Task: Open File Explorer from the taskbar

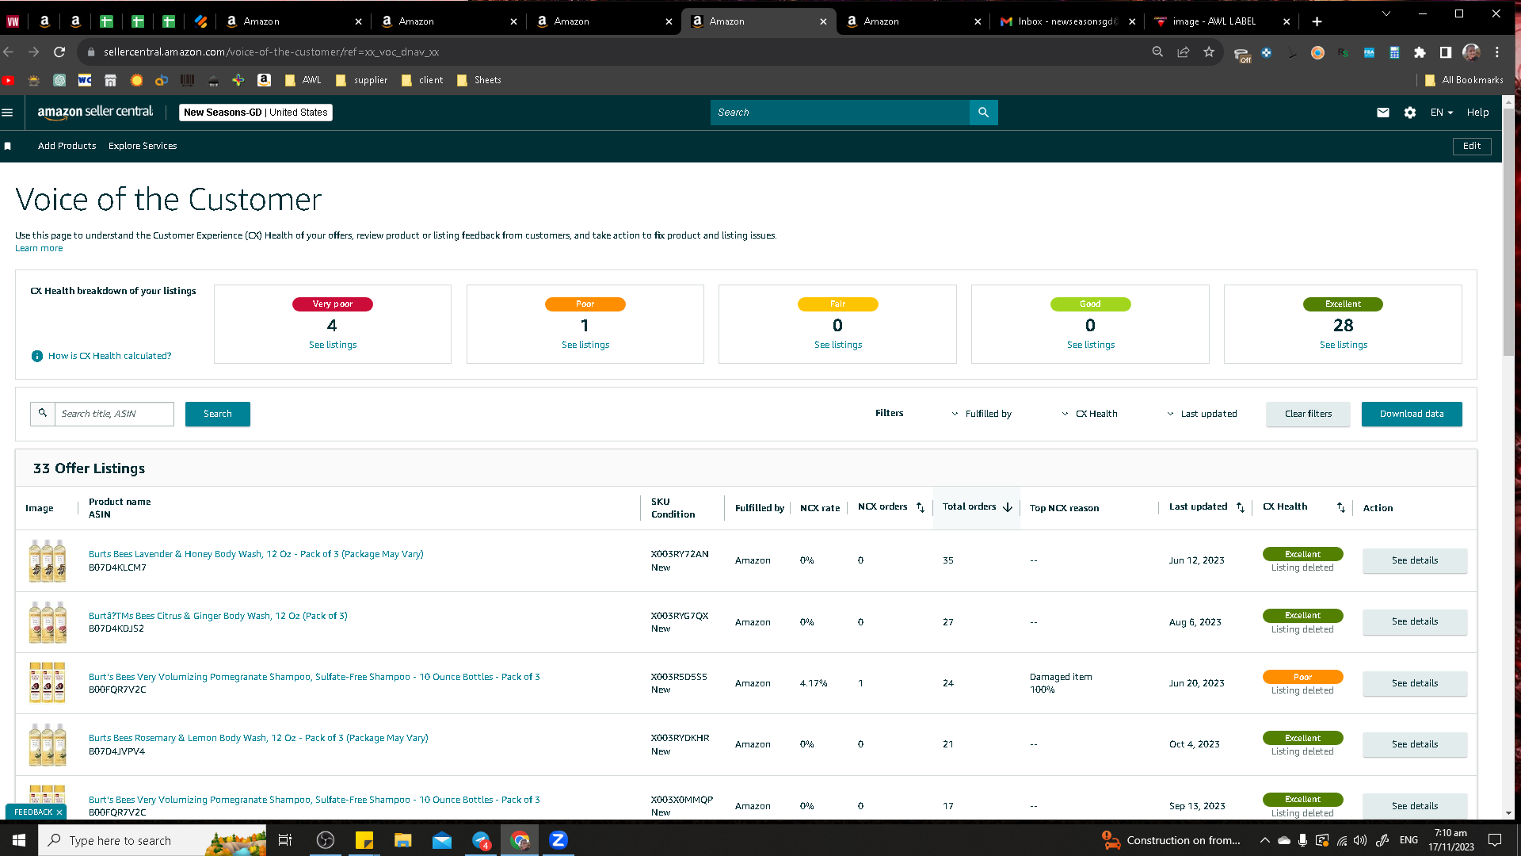Action: point(403,840)
